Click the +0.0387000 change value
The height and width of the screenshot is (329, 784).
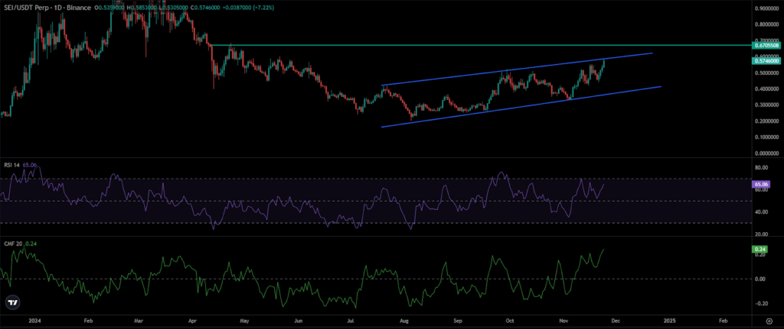(x=237, y=8)
